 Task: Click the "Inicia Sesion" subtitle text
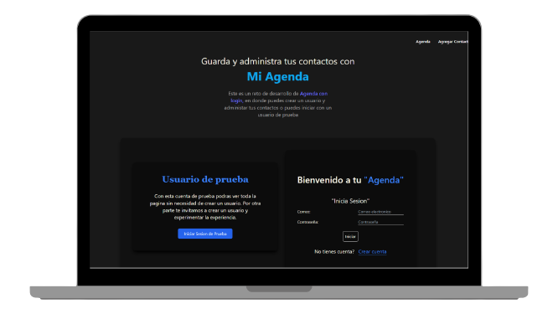tap(350, 201)
